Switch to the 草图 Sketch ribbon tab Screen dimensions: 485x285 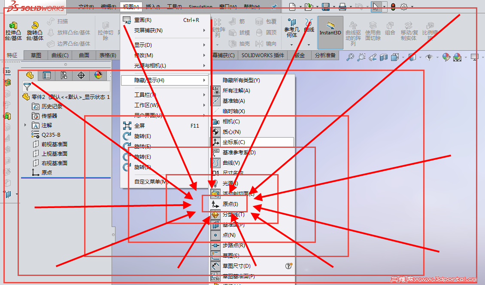tap(36, 55)
